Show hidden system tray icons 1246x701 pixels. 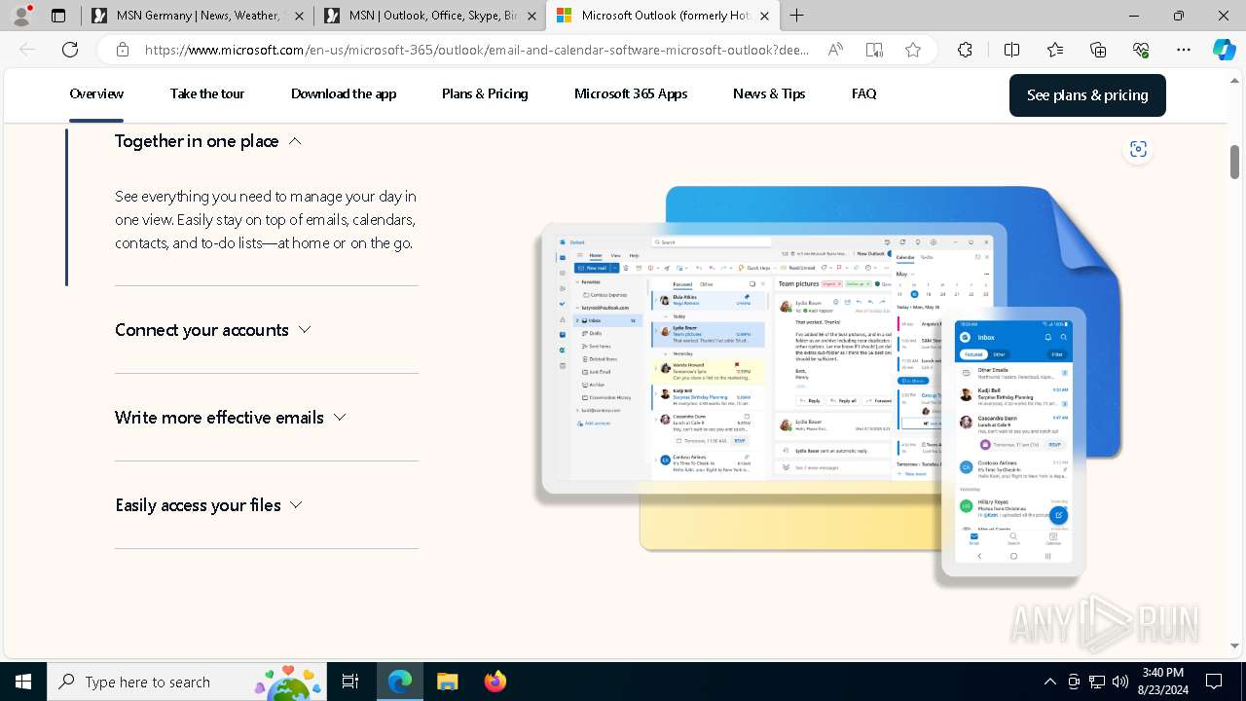click(x=1049, y=682)
